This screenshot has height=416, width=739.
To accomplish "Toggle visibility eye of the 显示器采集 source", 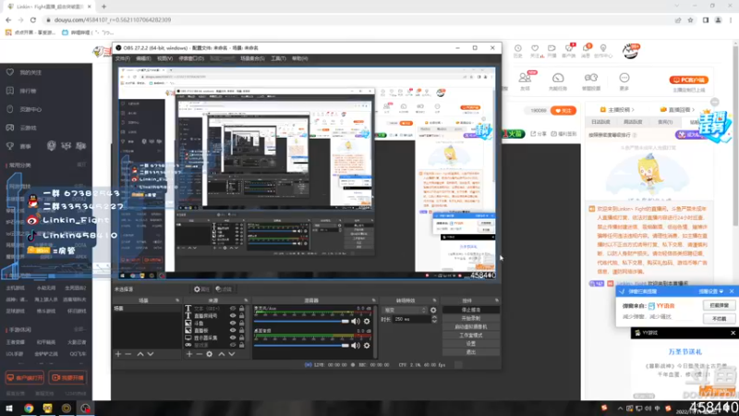I will [x=233, y=337].
